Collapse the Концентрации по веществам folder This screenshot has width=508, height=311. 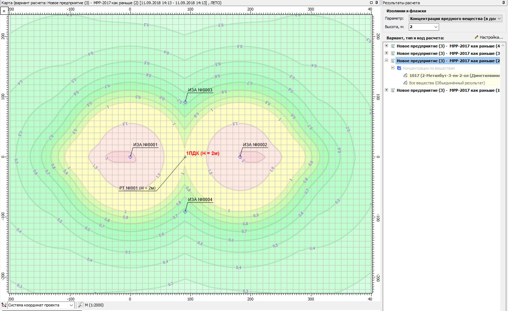[393, 68]
